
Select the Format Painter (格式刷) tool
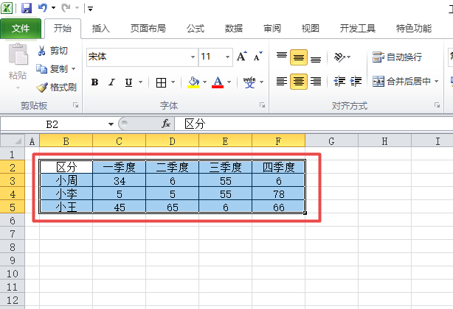click(42, 87)
